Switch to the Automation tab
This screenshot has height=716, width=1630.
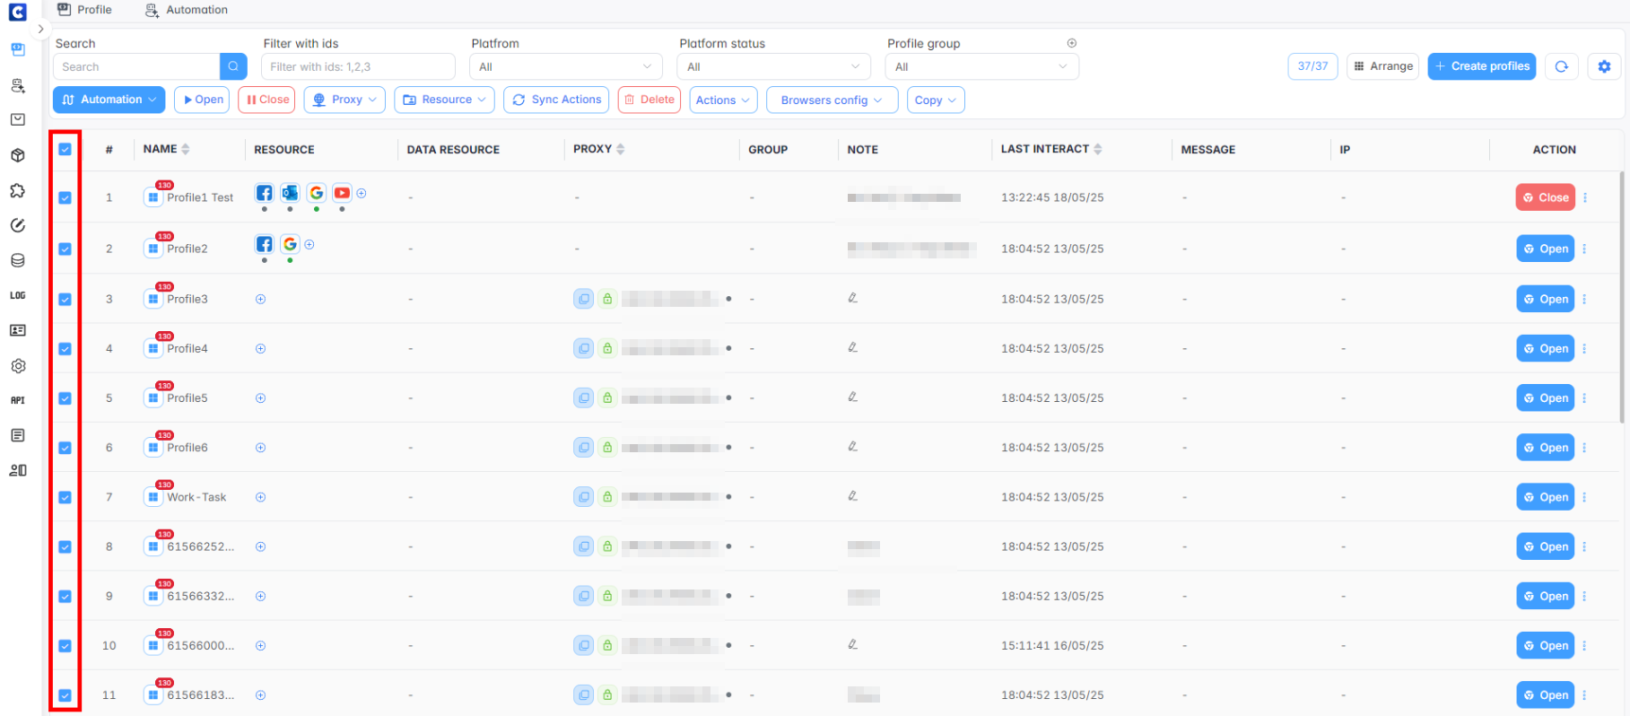point(187,10)
